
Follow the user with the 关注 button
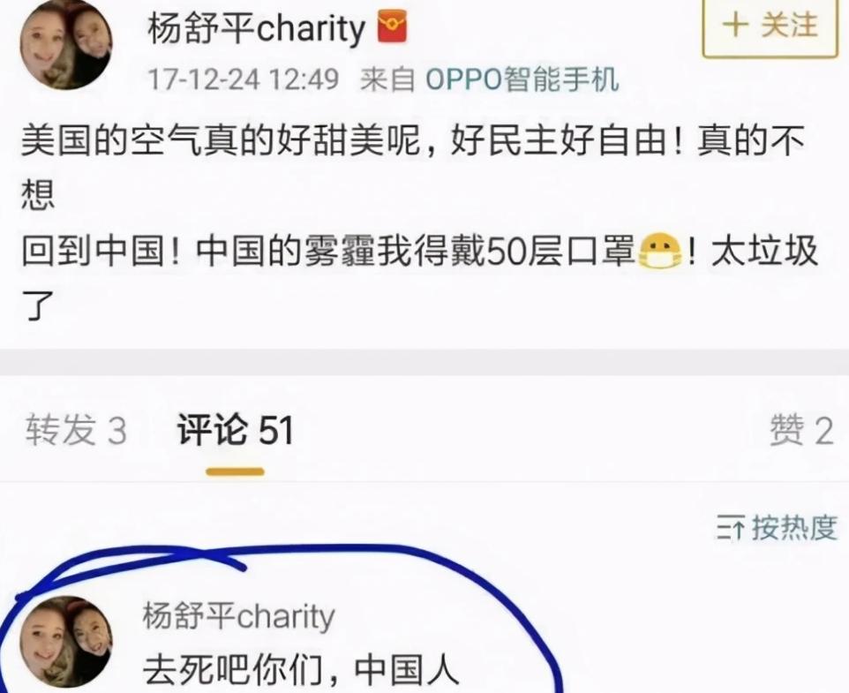770,26
